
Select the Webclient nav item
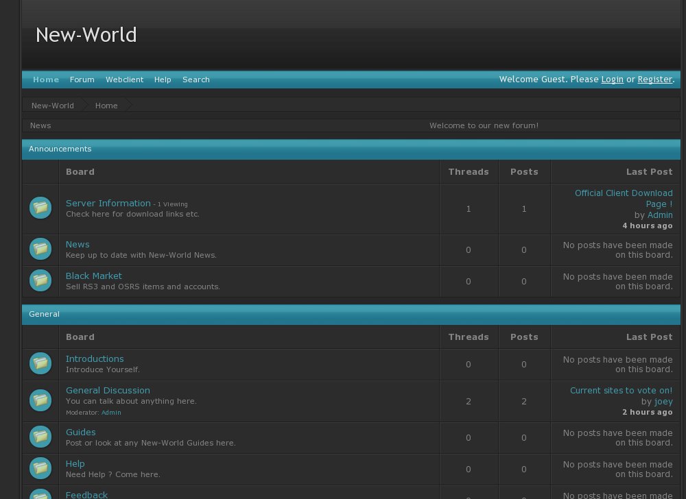pos(124,80)
